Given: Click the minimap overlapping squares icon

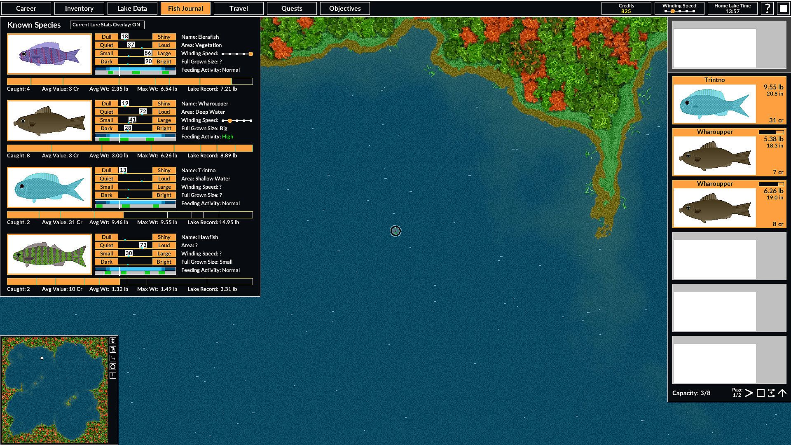Looking at the screenshot, I should click(113, 349).
